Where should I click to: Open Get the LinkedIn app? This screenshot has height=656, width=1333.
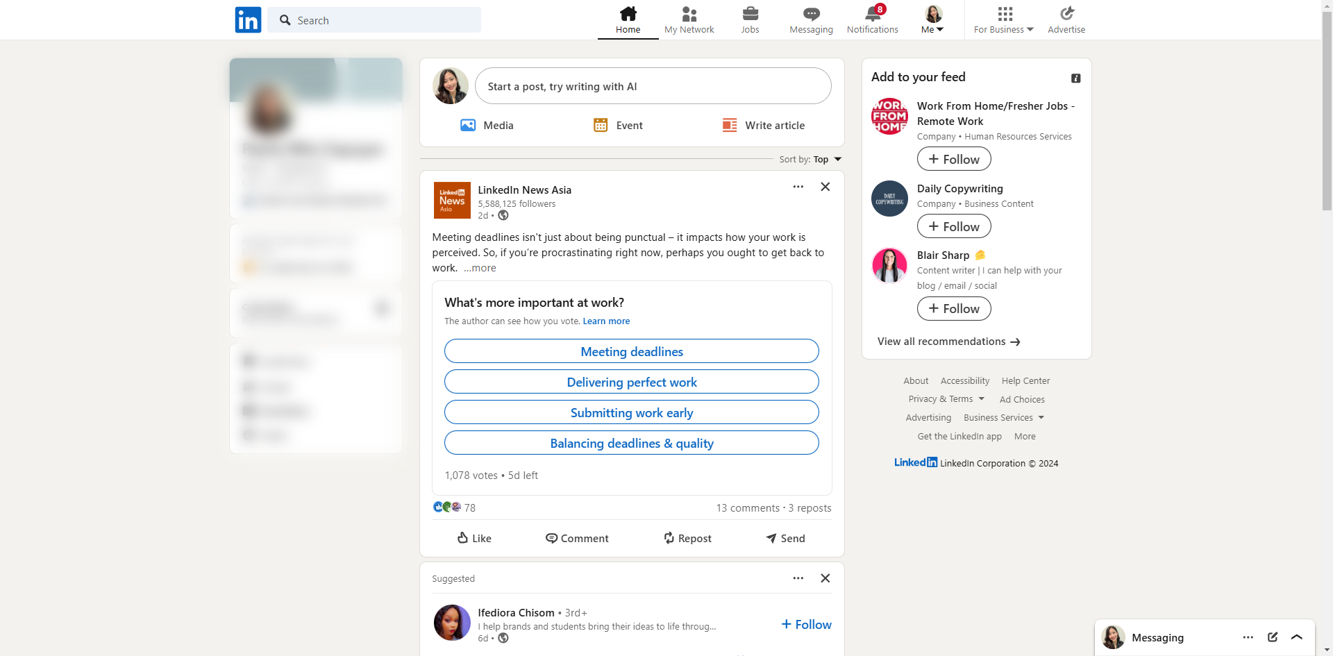959,437
